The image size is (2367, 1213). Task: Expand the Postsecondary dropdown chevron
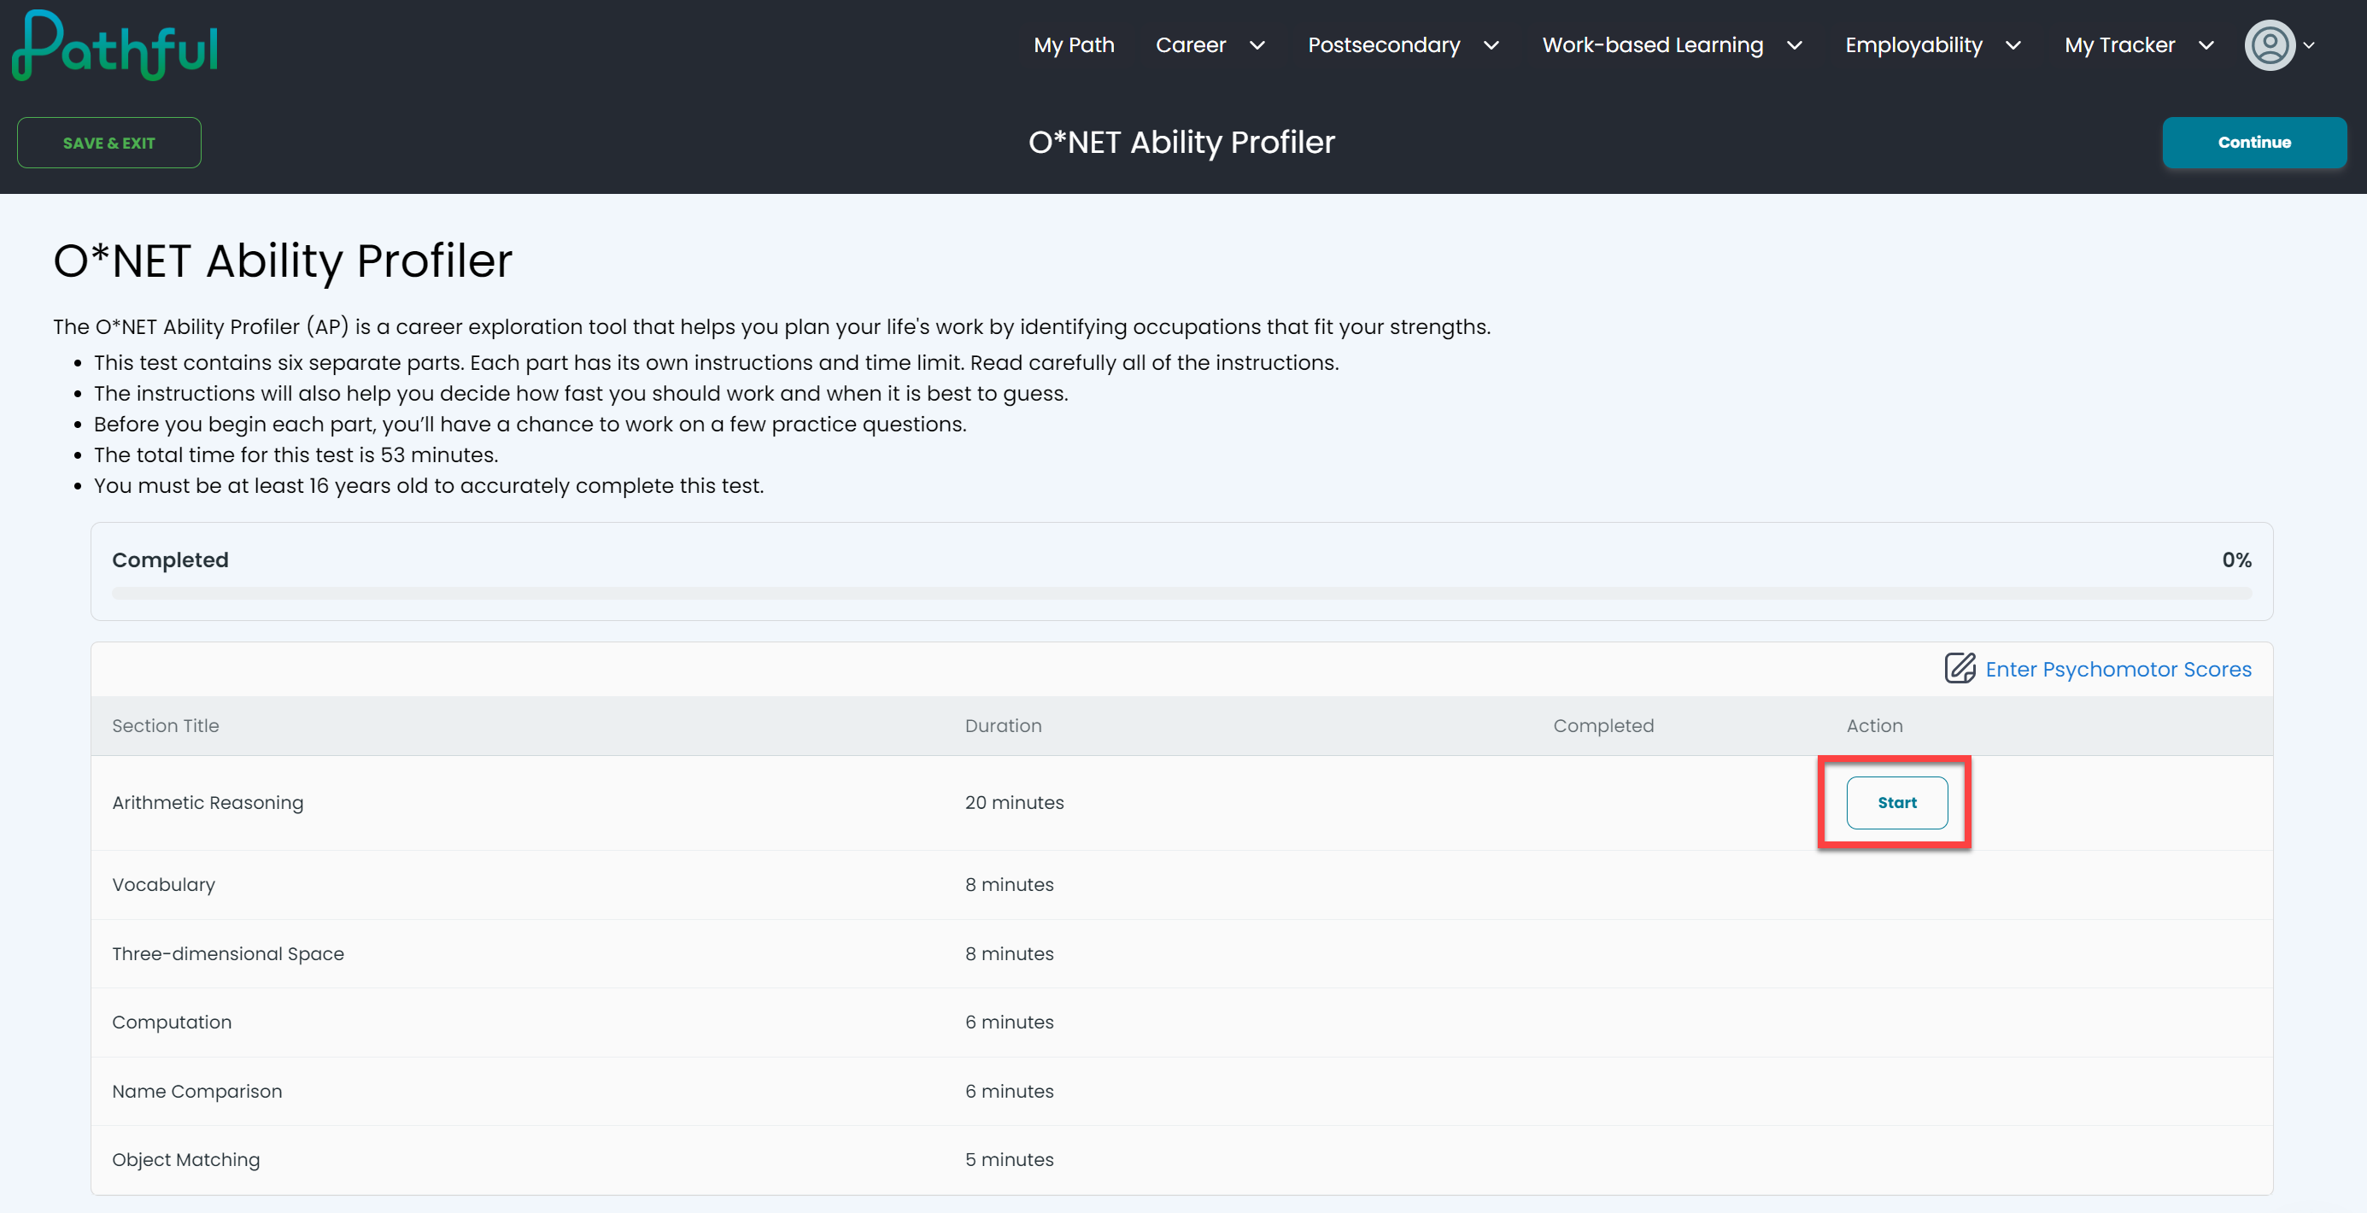point(1491,46)
